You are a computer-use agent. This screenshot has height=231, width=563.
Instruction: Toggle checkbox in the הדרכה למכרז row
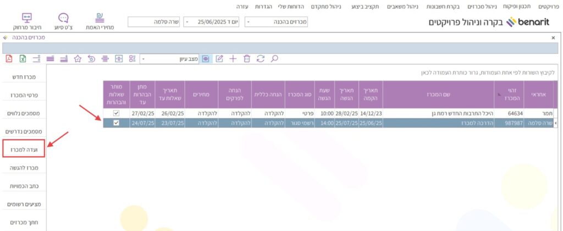click(115, 123)
